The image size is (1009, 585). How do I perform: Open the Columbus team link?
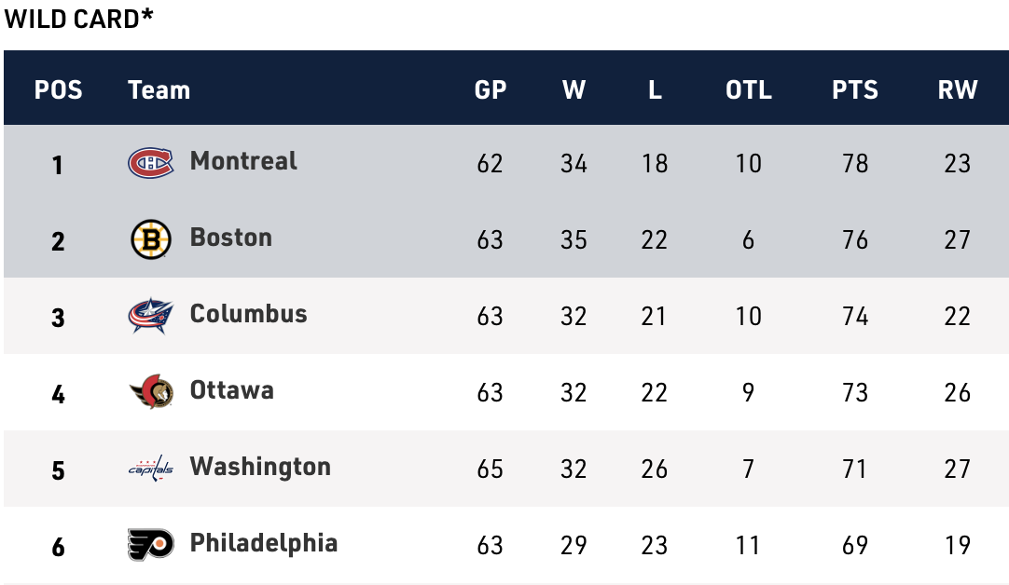(x=248, y=314)
